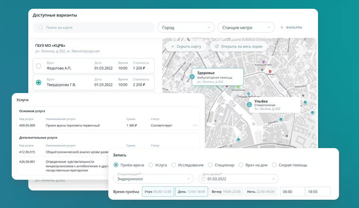The height and width of the screenshot is (208, 359).
Task: Select the doctor Федотова А.П. radio button
Action: pyautogui.click(x=39, y=66)
